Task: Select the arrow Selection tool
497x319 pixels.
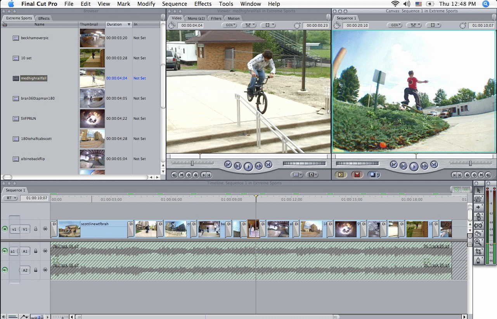Action: (478, 190)
